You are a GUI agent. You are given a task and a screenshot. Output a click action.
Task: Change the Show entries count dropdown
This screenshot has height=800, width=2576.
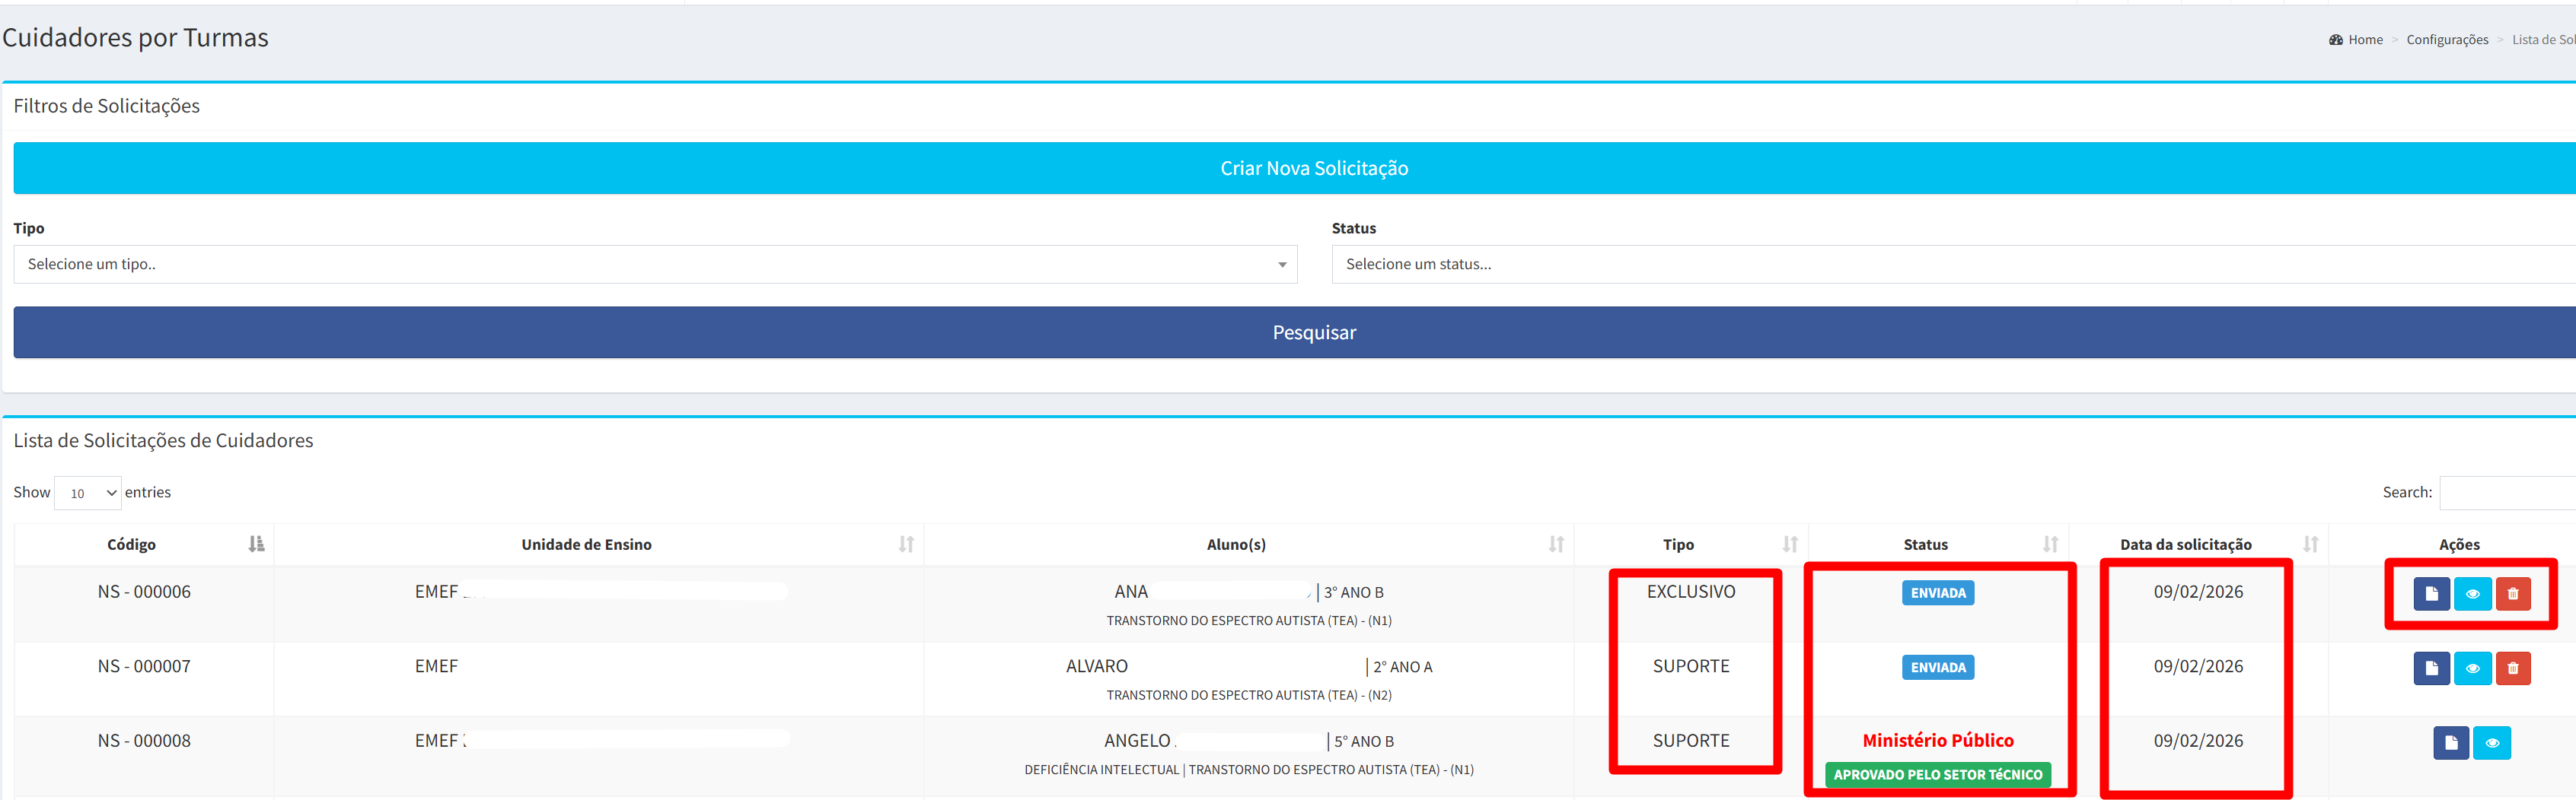87,494
